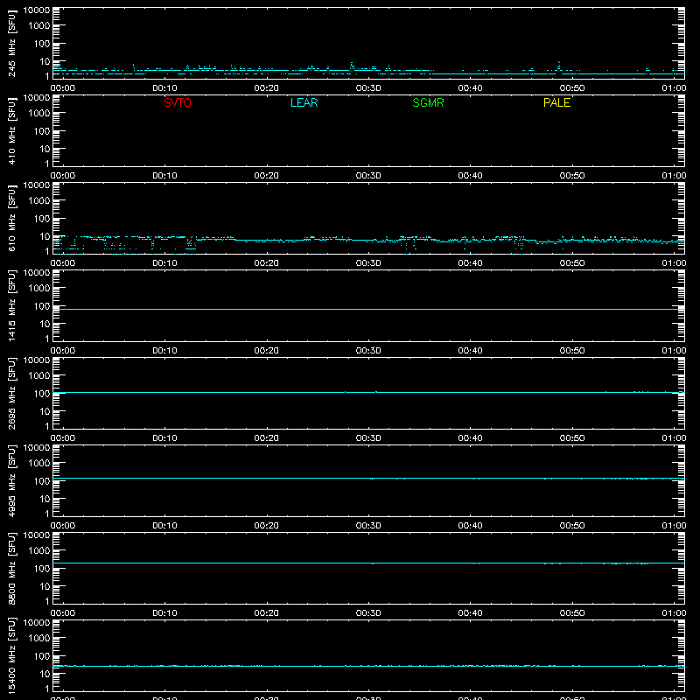Click the 410 MHz [SFU] axis label

point(11,131)
